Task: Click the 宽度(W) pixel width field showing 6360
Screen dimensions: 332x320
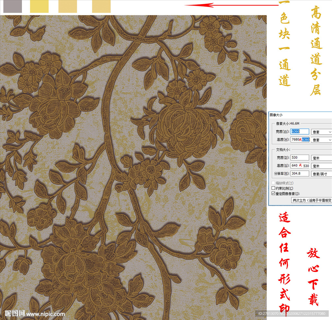Action: tap(300, 131)
